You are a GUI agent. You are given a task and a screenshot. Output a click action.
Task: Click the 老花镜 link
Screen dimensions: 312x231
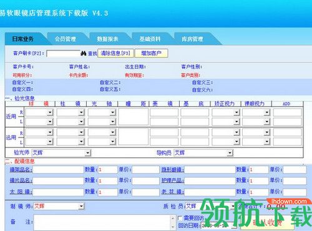tap(173, 192)
